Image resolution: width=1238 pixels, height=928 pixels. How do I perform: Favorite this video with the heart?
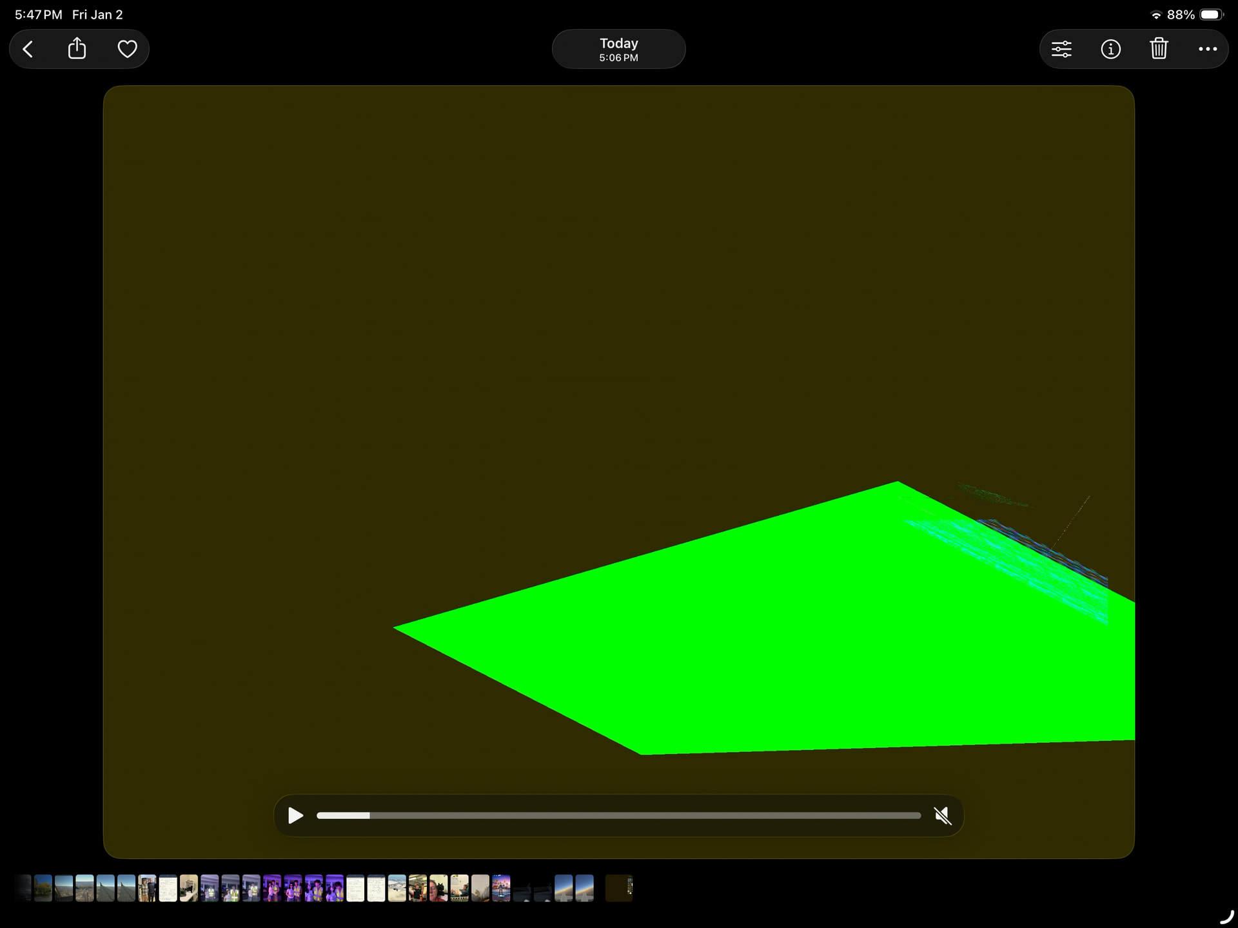point(127,49)
